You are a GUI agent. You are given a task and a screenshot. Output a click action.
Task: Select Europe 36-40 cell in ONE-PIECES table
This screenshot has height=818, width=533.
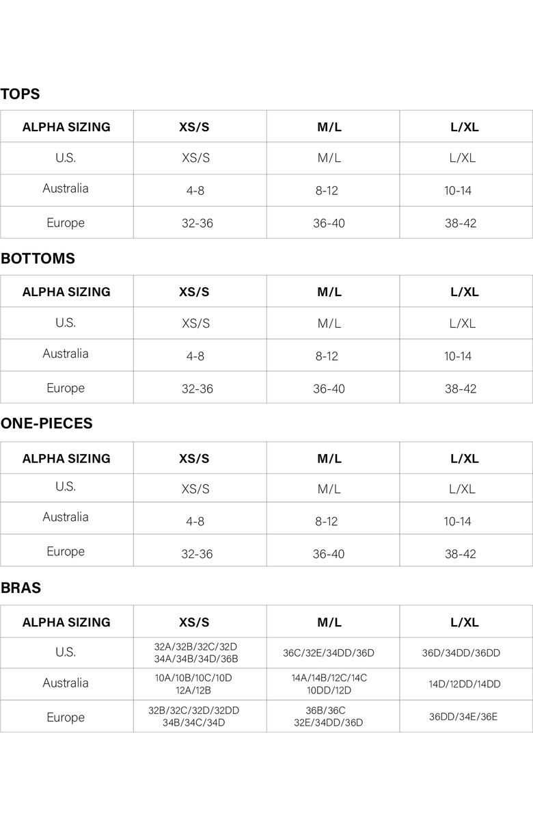coord(329,554)
